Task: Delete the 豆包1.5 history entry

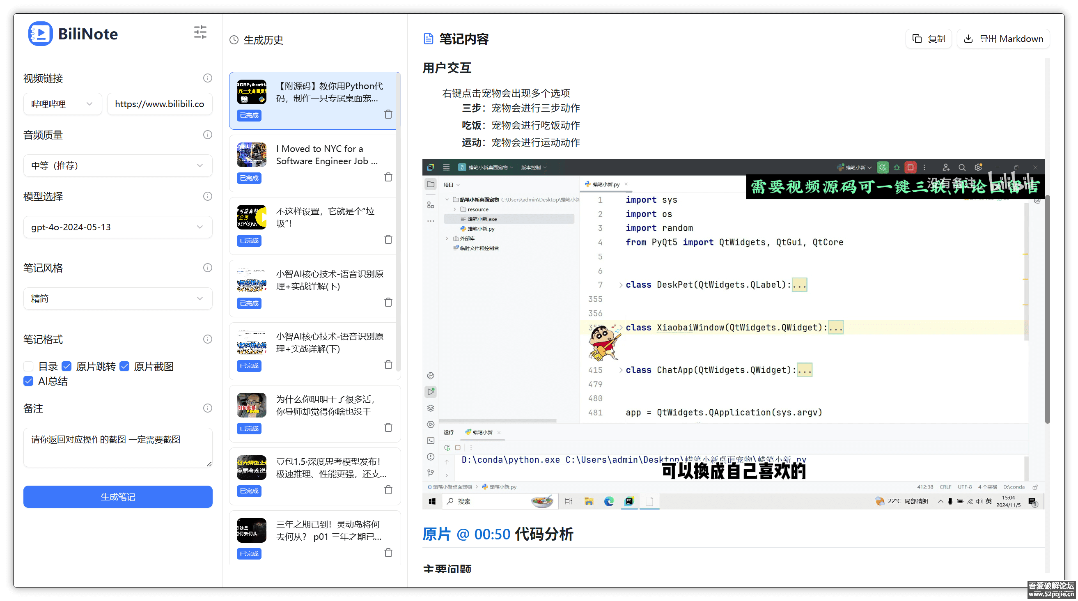Action: [388, 490]
